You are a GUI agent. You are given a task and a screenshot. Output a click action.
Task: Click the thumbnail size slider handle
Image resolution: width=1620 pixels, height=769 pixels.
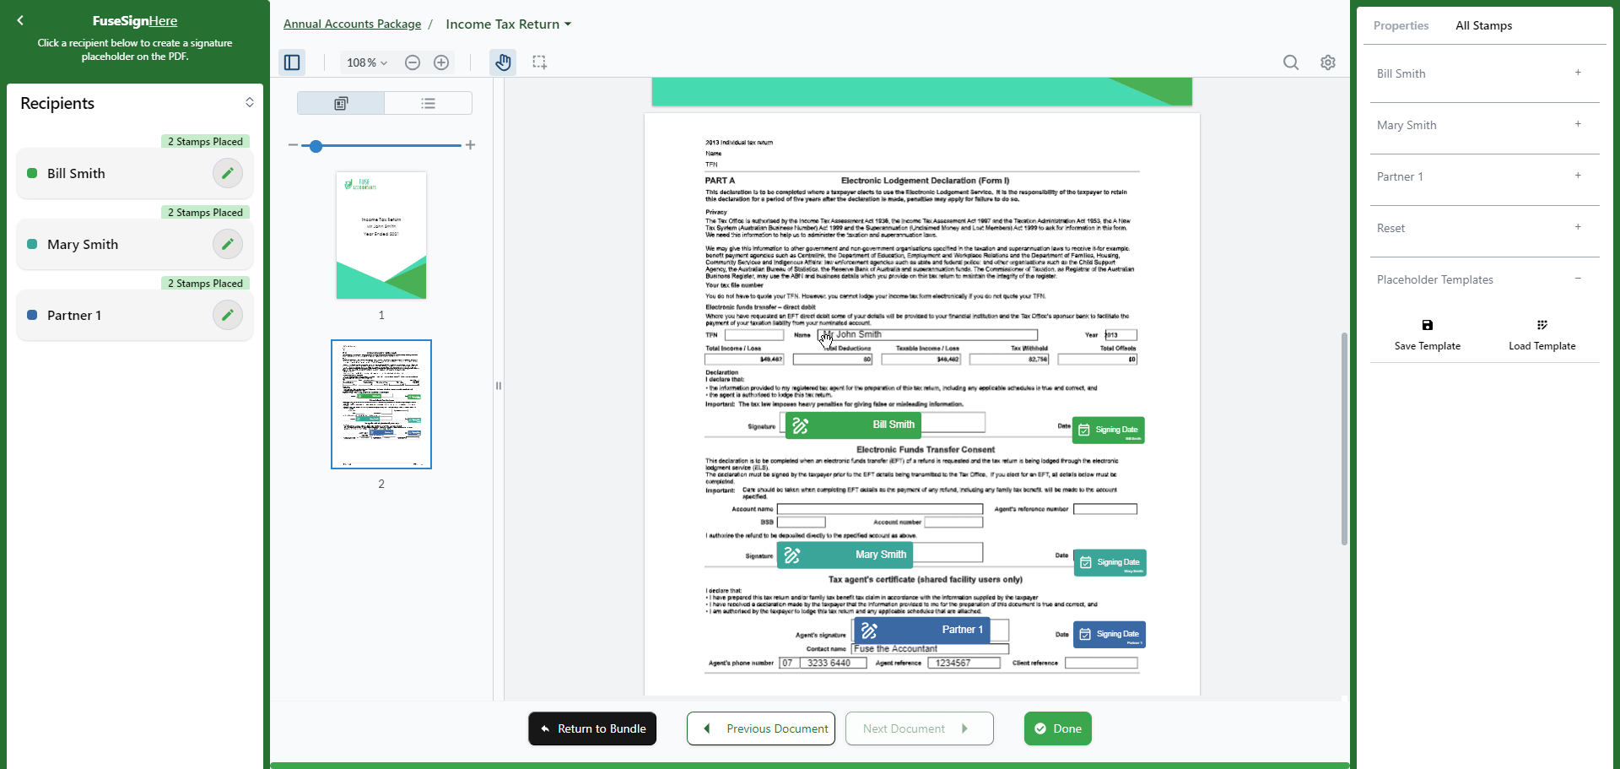click(x=316, y=146)
